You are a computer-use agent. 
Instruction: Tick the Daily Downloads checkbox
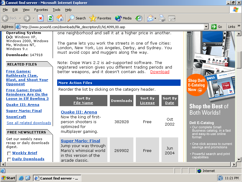[9, 160]
